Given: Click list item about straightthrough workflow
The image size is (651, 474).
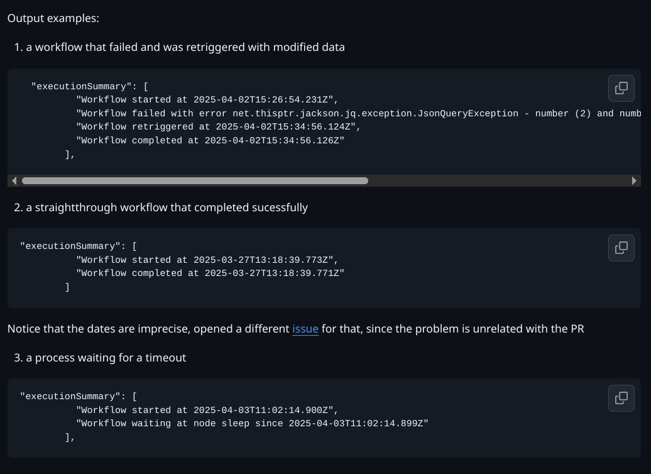Looking at the screenshot, I should point(167,207).
